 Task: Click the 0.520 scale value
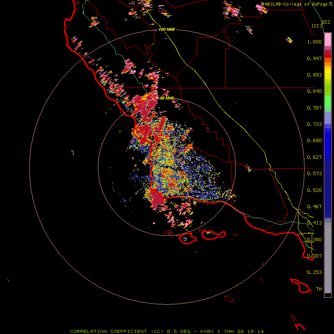(x=314, y=190)
